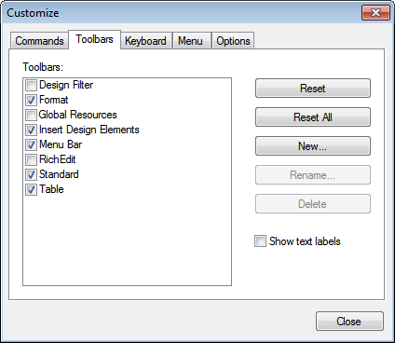
Task: Switch to the Commands tab
Action: [39, 41]
